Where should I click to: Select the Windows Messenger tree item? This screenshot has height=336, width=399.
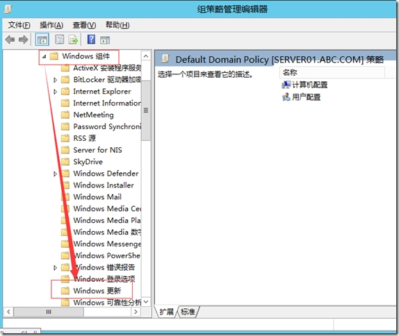[x=107, y=244]
